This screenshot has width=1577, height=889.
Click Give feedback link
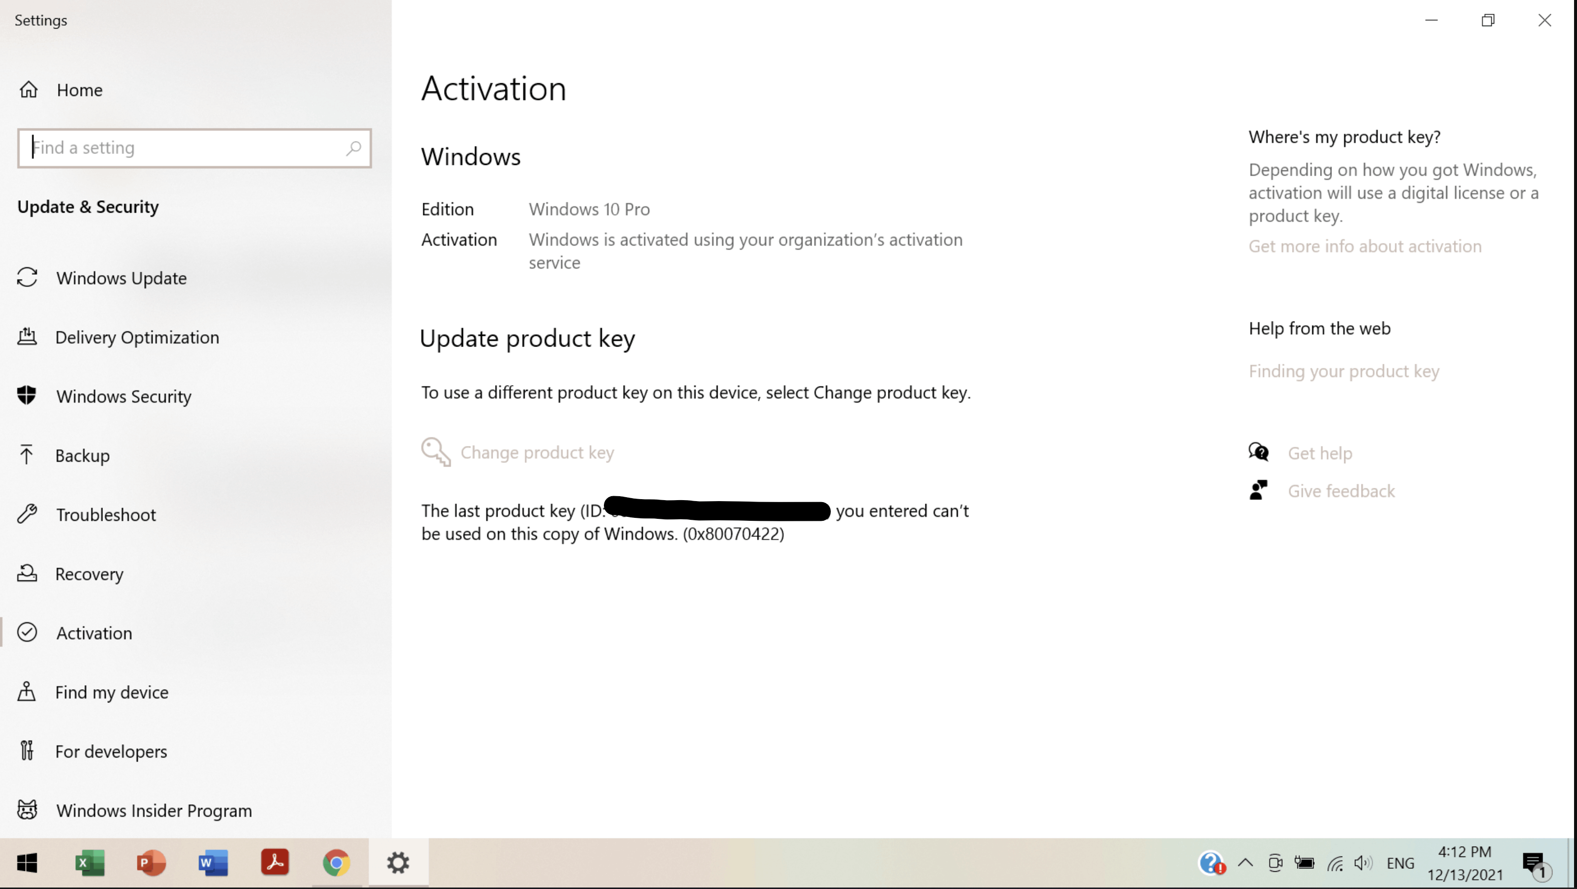pos(1341,491)
